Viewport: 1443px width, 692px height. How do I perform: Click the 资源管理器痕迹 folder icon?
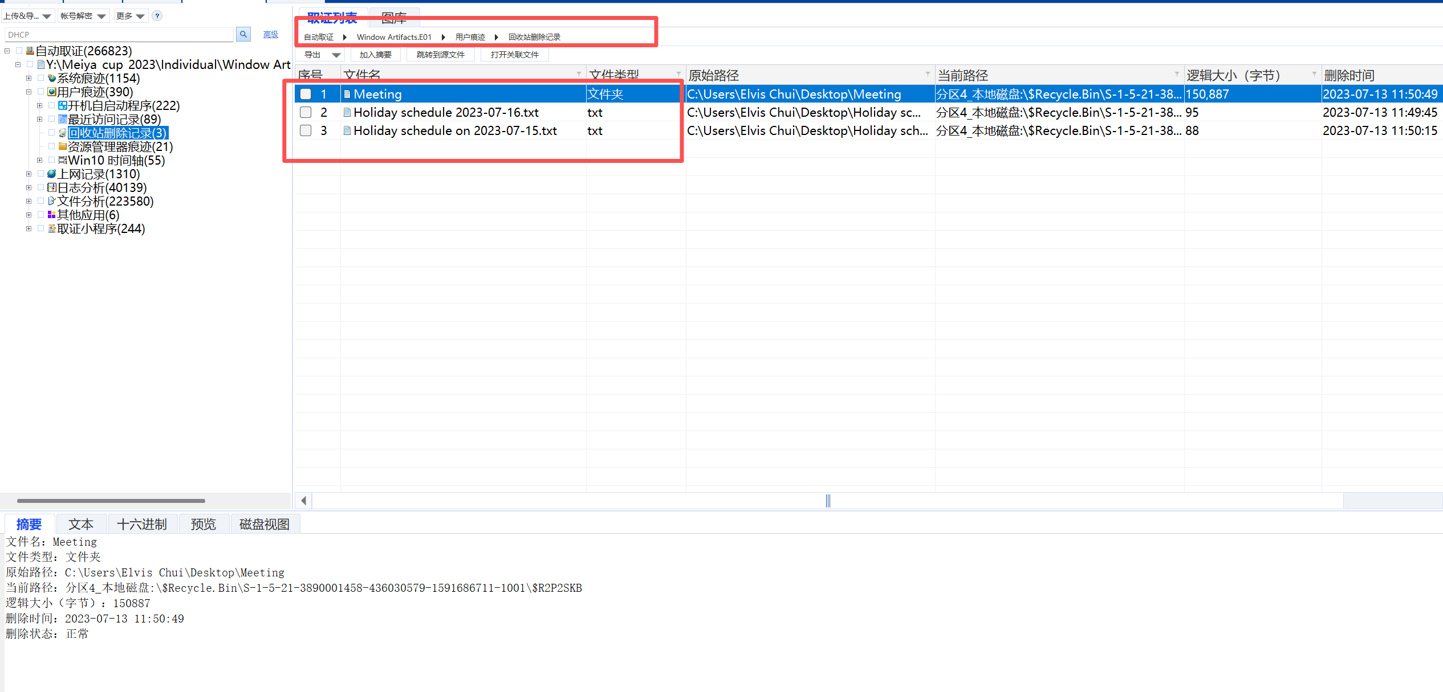[x=63, y=147]
